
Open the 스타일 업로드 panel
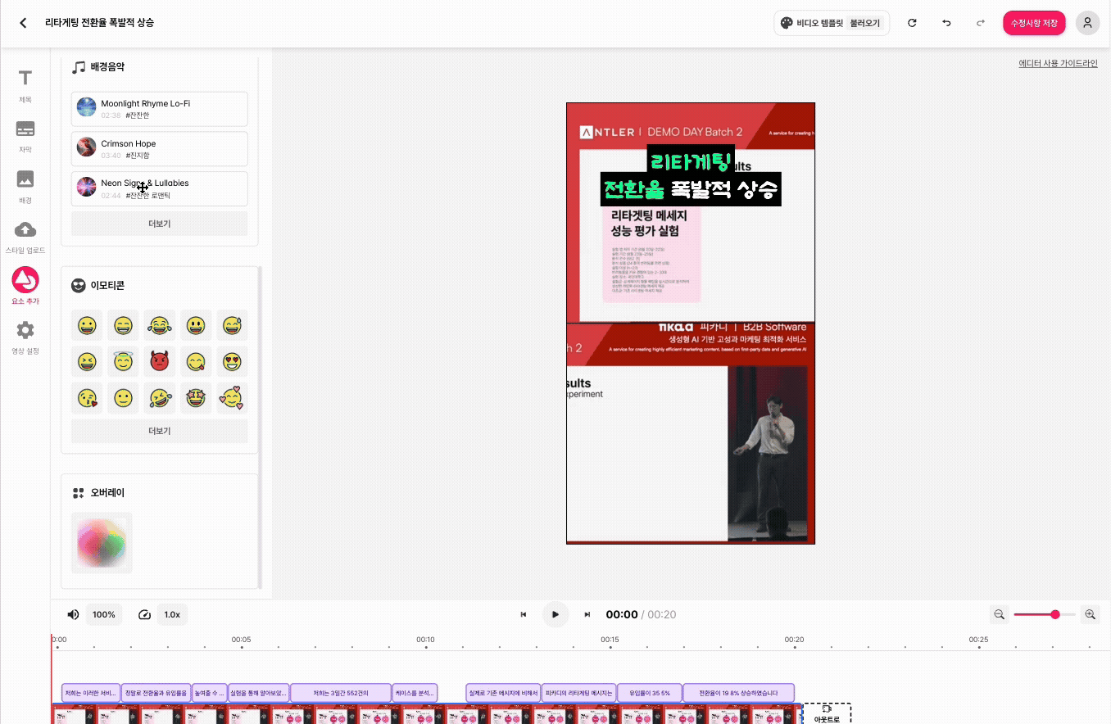25,237
